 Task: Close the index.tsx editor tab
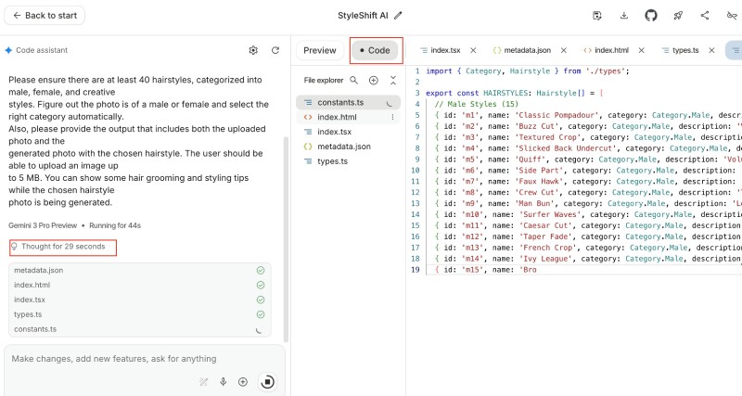(x=473, y=50)
